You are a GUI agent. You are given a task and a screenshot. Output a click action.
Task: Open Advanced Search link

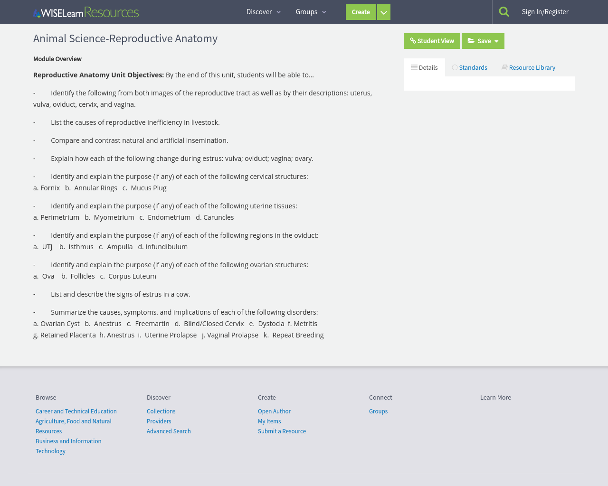click(x=169, y=431)
